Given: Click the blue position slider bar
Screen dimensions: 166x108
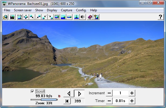Looking at the screenshot, I should tap(49, 100).
